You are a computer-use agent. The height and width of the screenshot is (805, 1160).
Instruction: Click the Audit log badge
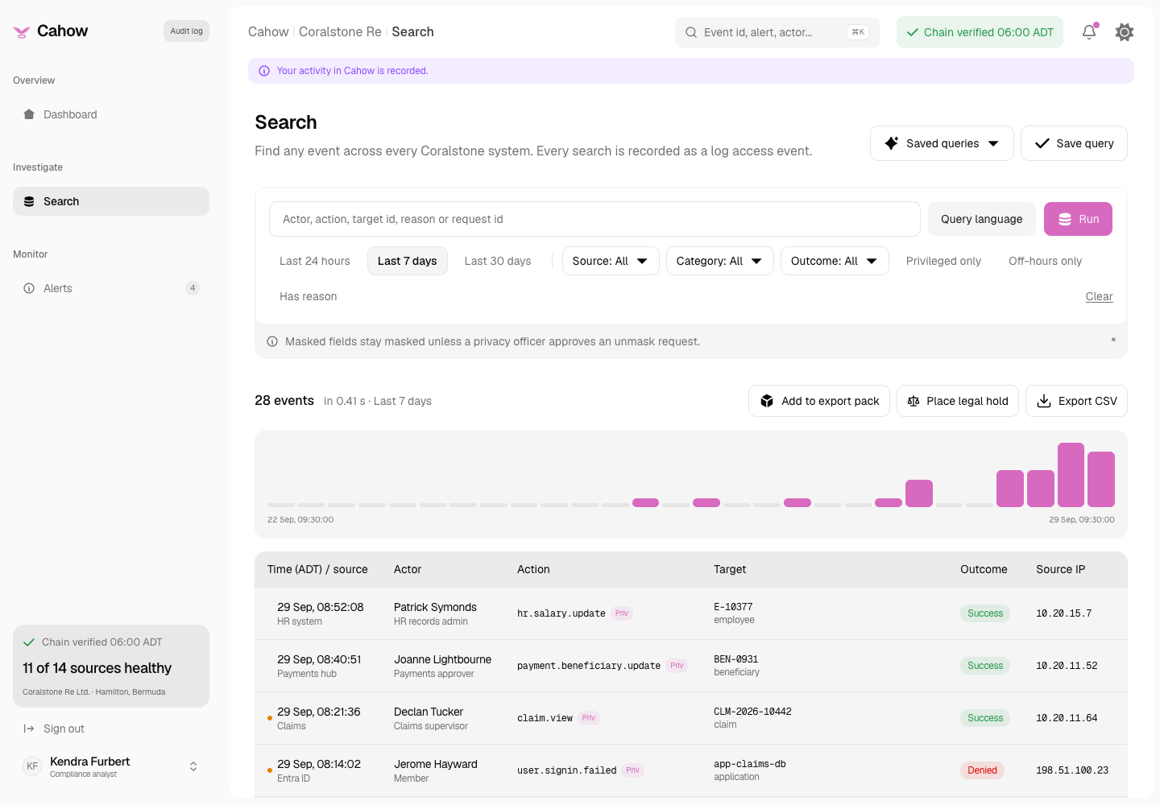pyautogui.click(x=186, y=31)
